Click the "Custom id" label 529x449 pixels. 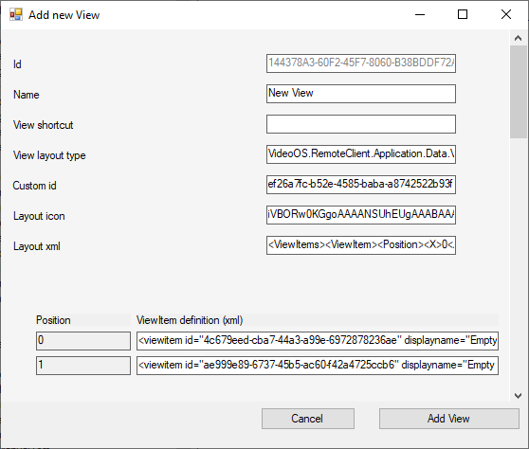pyautogui.click(x=34, y=186)
